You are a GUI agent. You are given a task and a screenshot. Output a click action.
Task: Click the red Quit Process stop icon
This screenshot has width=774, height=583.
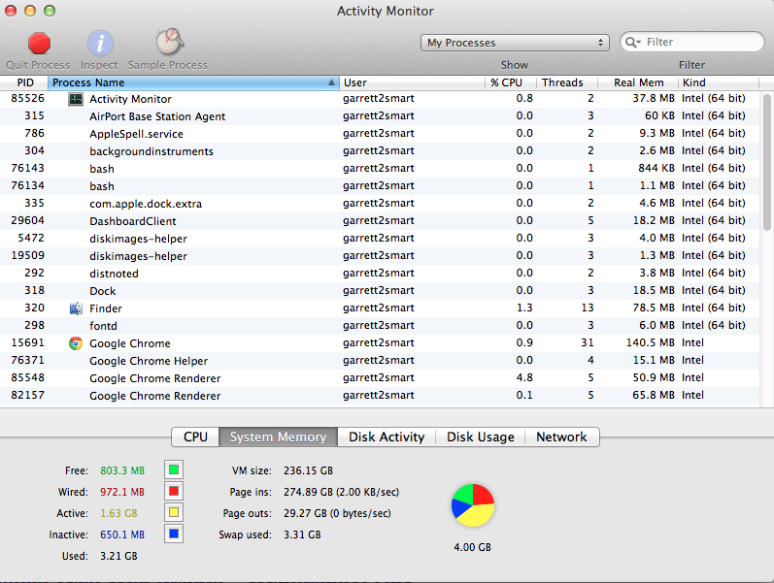[39, 43]
